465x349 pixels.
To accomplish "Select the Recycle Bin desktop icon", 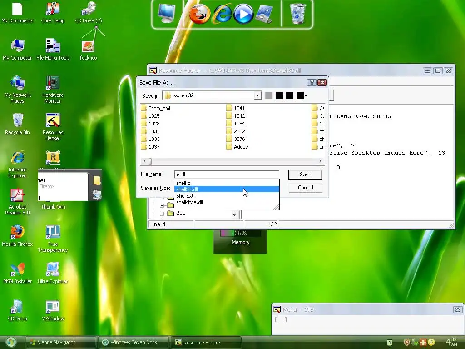I will click(17, 124).
